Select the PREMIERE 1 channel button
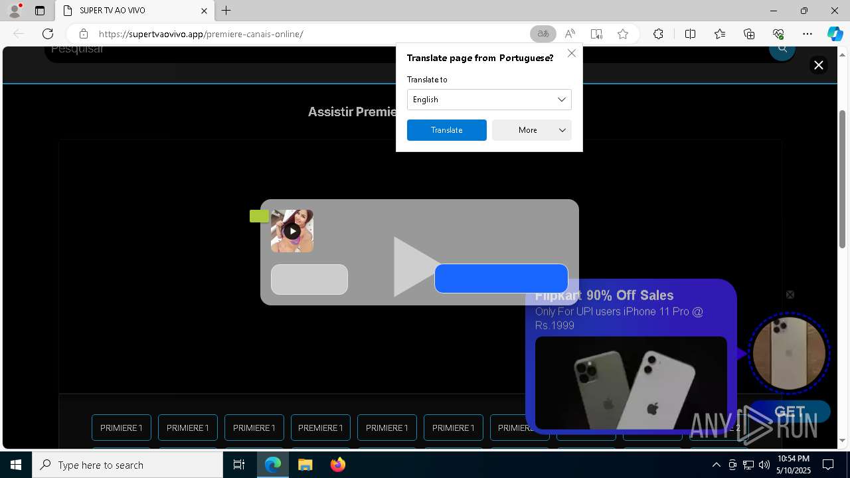This screenshot has width=850, height=478. [321, 428]
